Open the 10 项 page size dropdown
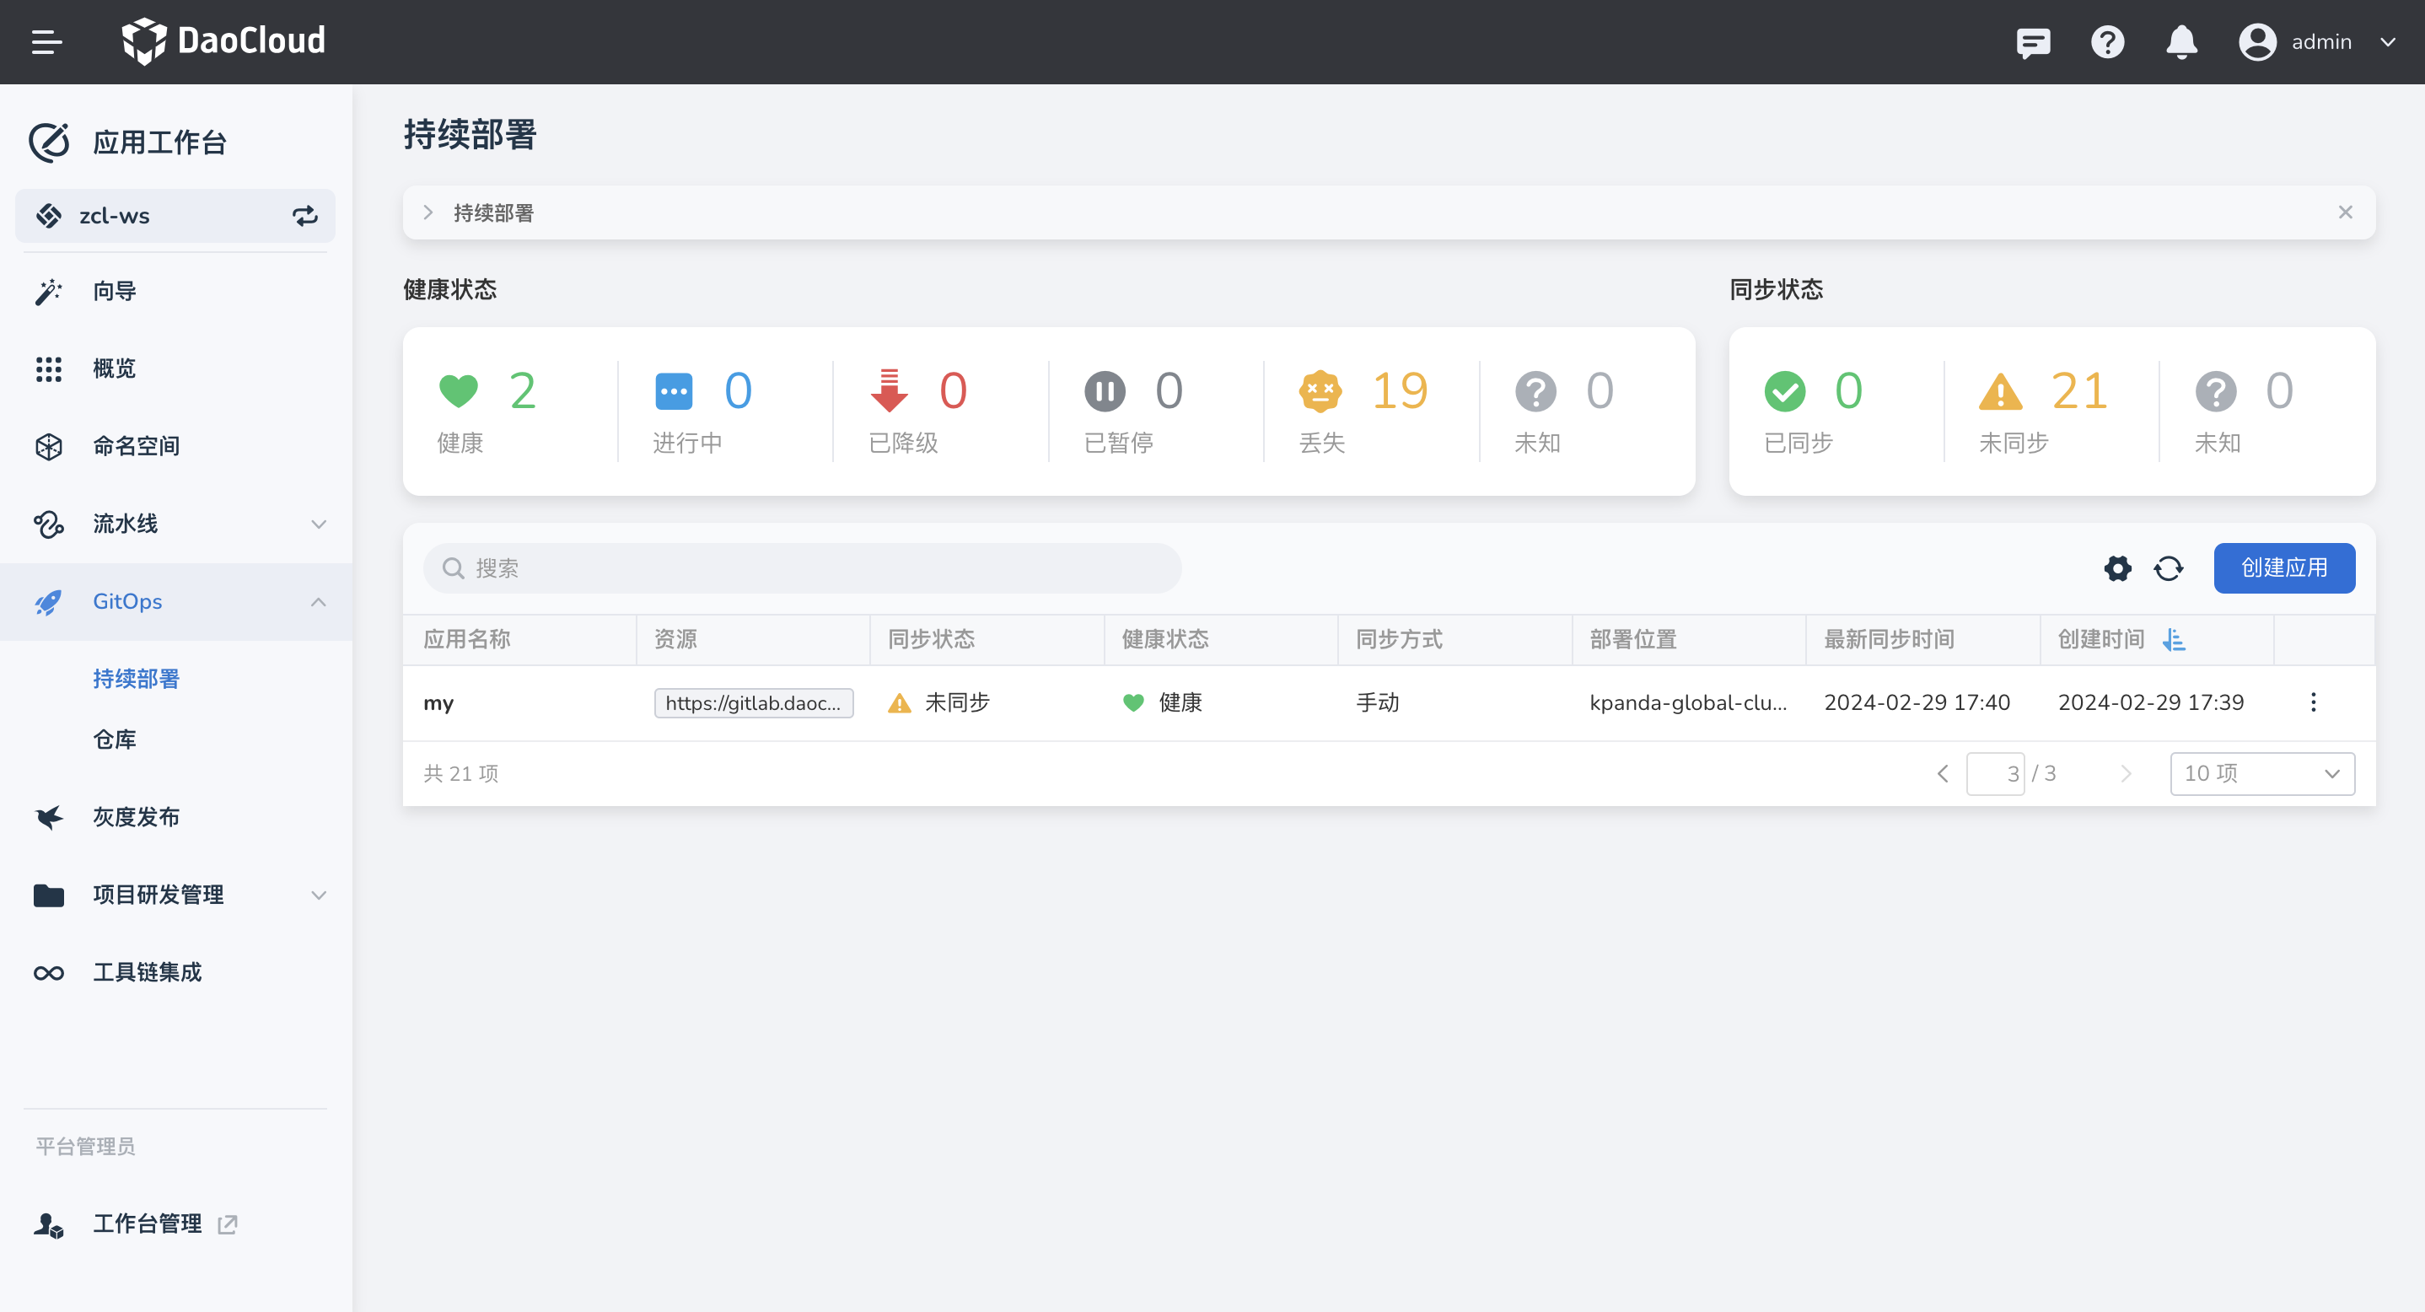2425x1312 pixels. (2261, 772)
